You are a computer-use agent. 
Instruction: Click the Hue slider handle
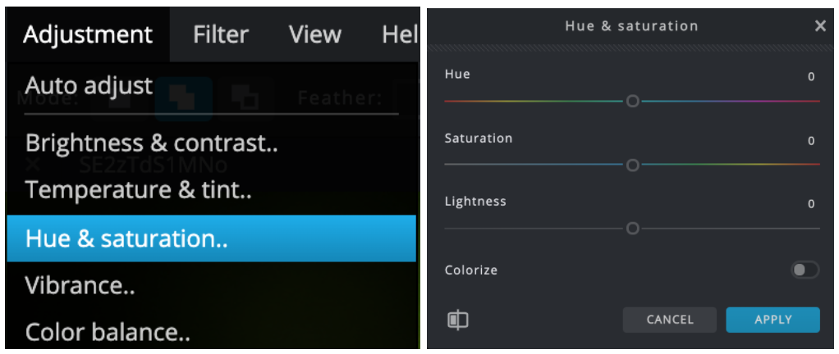pyautogui.click(x=632, y=101)
